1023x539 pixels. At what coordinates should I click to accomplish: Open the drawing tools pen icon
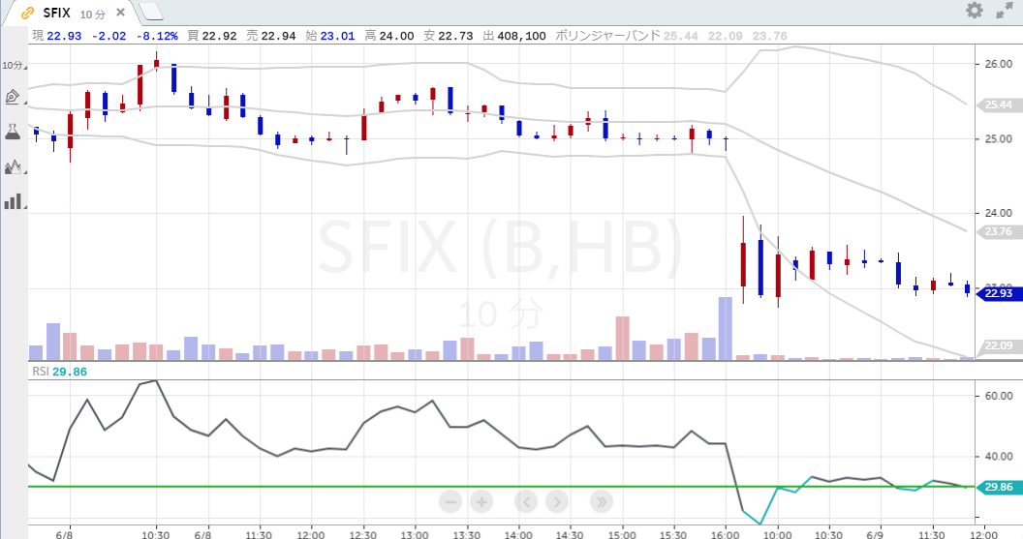click(x=13, y=97)
